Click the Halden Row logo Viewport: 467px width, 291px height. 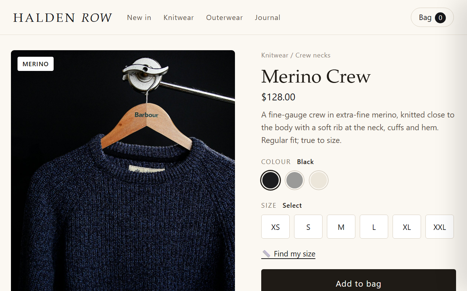point(62,17)
